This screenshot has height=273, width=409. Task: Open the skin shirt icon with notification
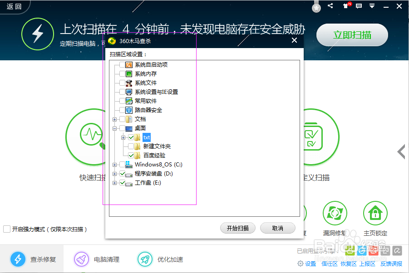pyautogui.click(x=346, y=6)
